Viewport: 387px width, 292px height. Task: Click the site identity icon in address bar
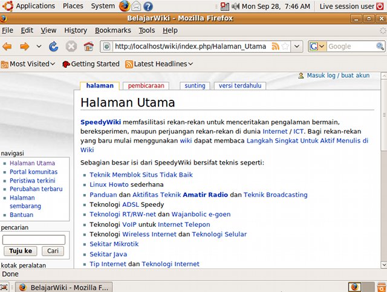(106, 47)
